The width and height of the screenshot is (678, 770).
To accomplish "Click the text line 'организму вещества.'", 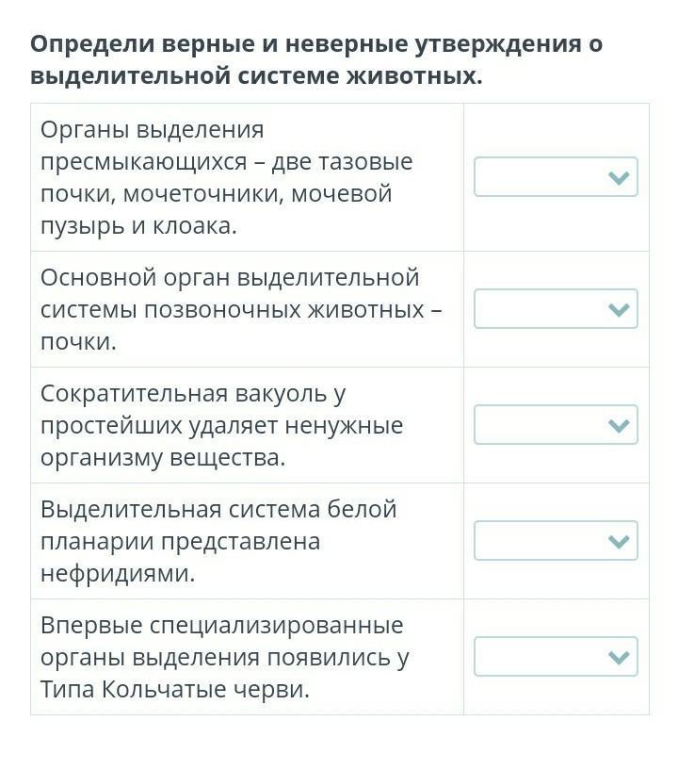I will (x=163, y=458).
